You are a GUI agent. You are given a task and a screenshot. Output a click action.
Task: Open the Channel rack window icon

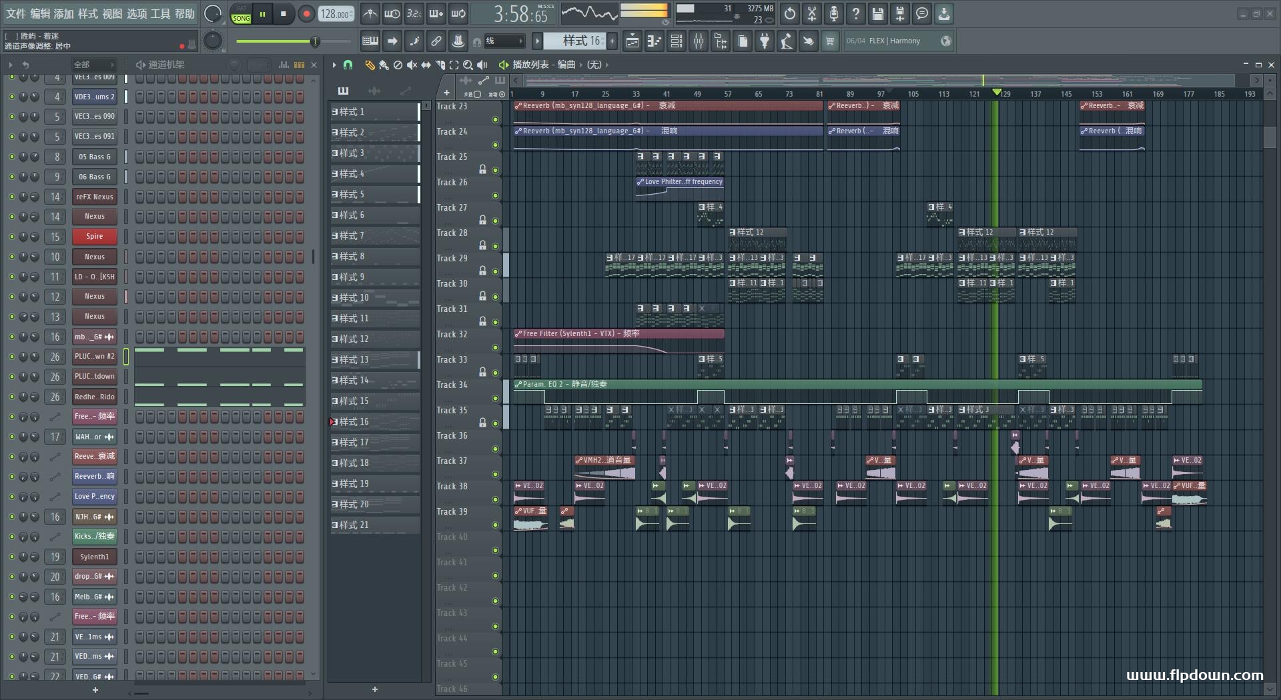tap(677, 41)
